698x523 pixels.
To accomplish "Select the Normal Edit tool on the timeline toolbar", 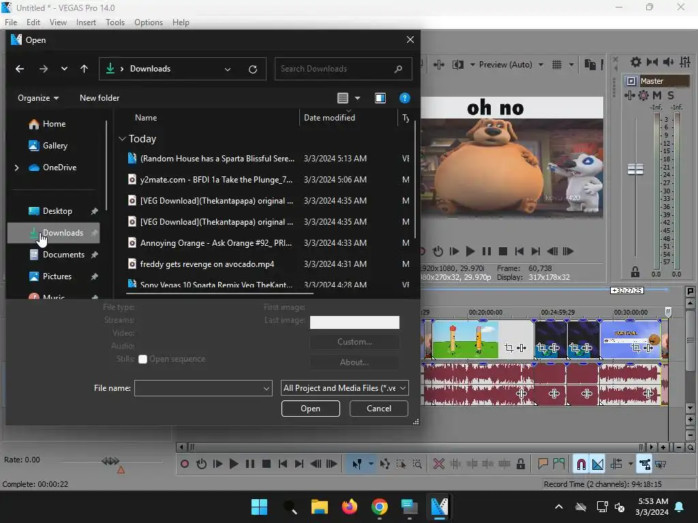I will [357, 464].
